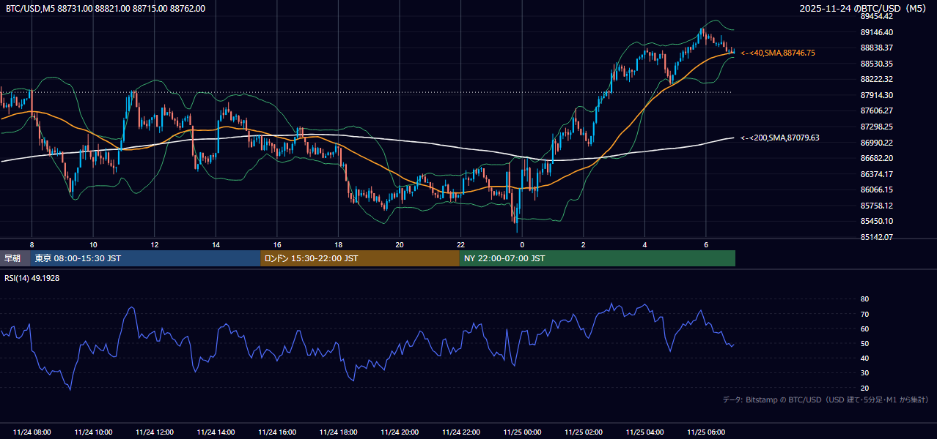Click RSI scale level 80
This screenshot has height=439, width=937.
(864, 299)
